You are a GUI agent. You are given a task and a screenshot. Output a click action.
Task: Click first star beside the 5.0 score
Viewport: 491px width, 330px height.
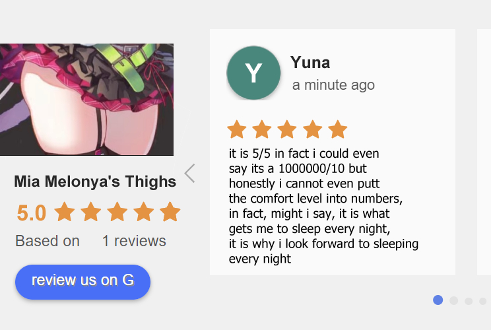click(x=64, y=213)
